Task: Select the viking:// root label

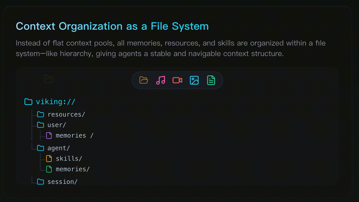Action: (x=56, y=102)
